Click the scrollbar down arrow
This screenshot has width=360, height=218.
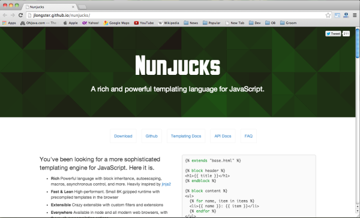[x=358, y=211]
